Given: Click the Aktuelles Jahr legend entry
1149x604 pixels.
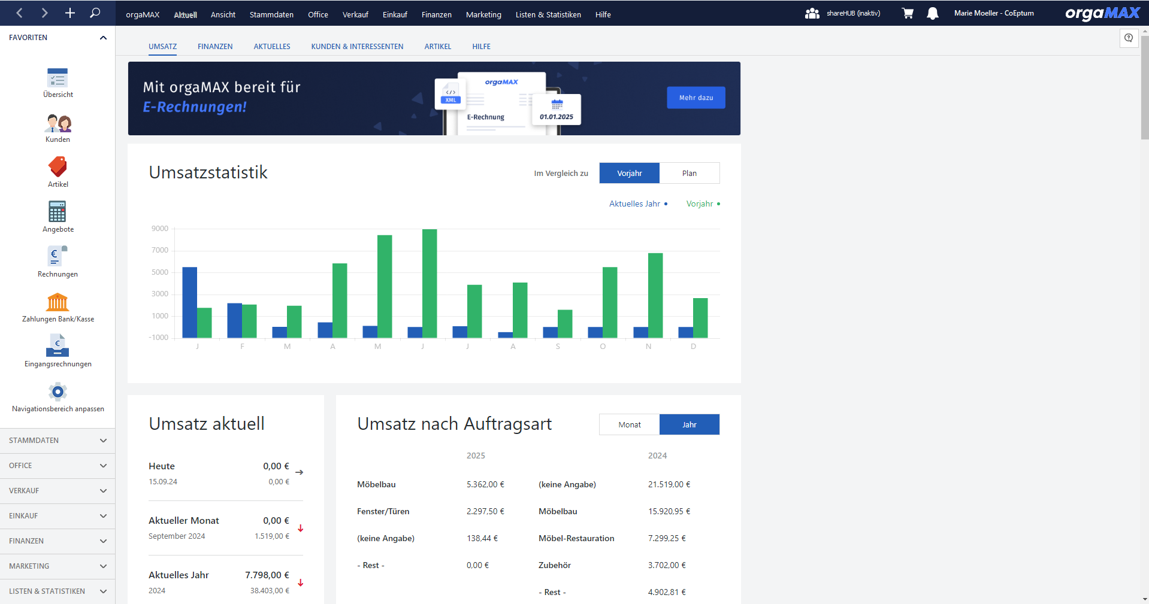Looking at the screenshot, I should [637, 204].
